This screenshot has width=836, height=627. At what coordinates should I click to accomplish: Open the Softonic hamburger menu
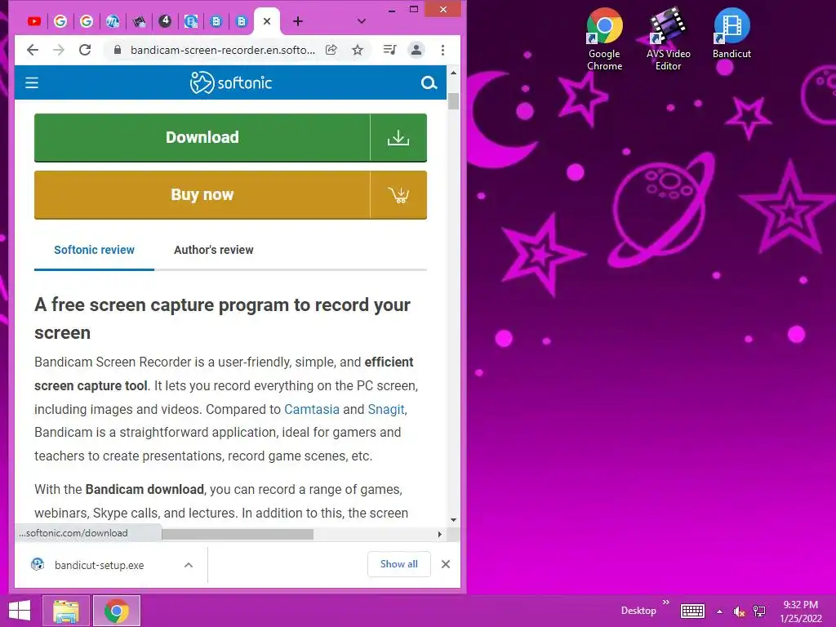pos(32,82)
